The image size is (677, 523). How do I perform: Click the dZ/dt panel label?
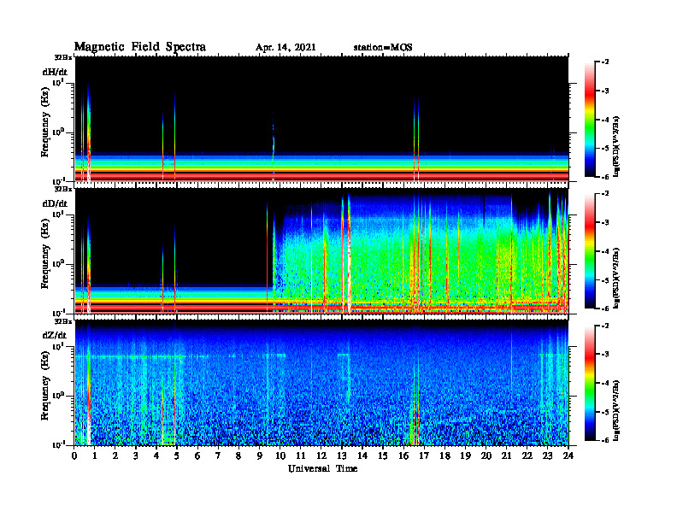pyautogui.click(x=55, y=335)
